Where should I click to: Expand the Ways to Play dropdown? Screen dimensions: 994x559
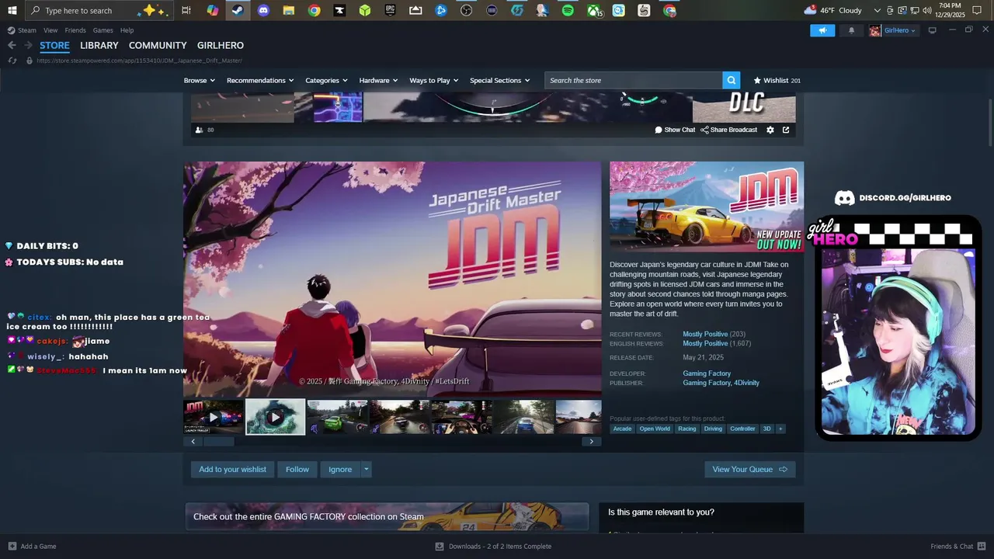[x=434, y=80]
